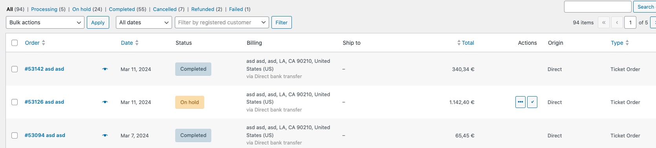Sort by Type column arrows
Screen dimensions: 656x148
click(x=627, y=43)
